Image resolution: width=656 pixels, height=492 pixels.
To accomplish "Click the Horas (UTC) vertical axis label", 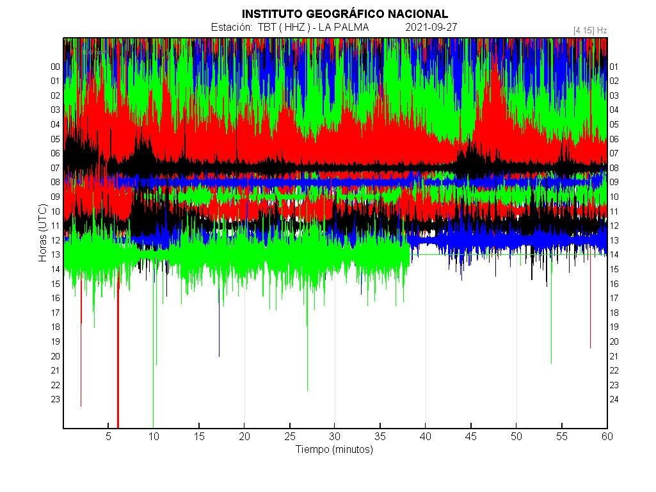I will [42, 233].
